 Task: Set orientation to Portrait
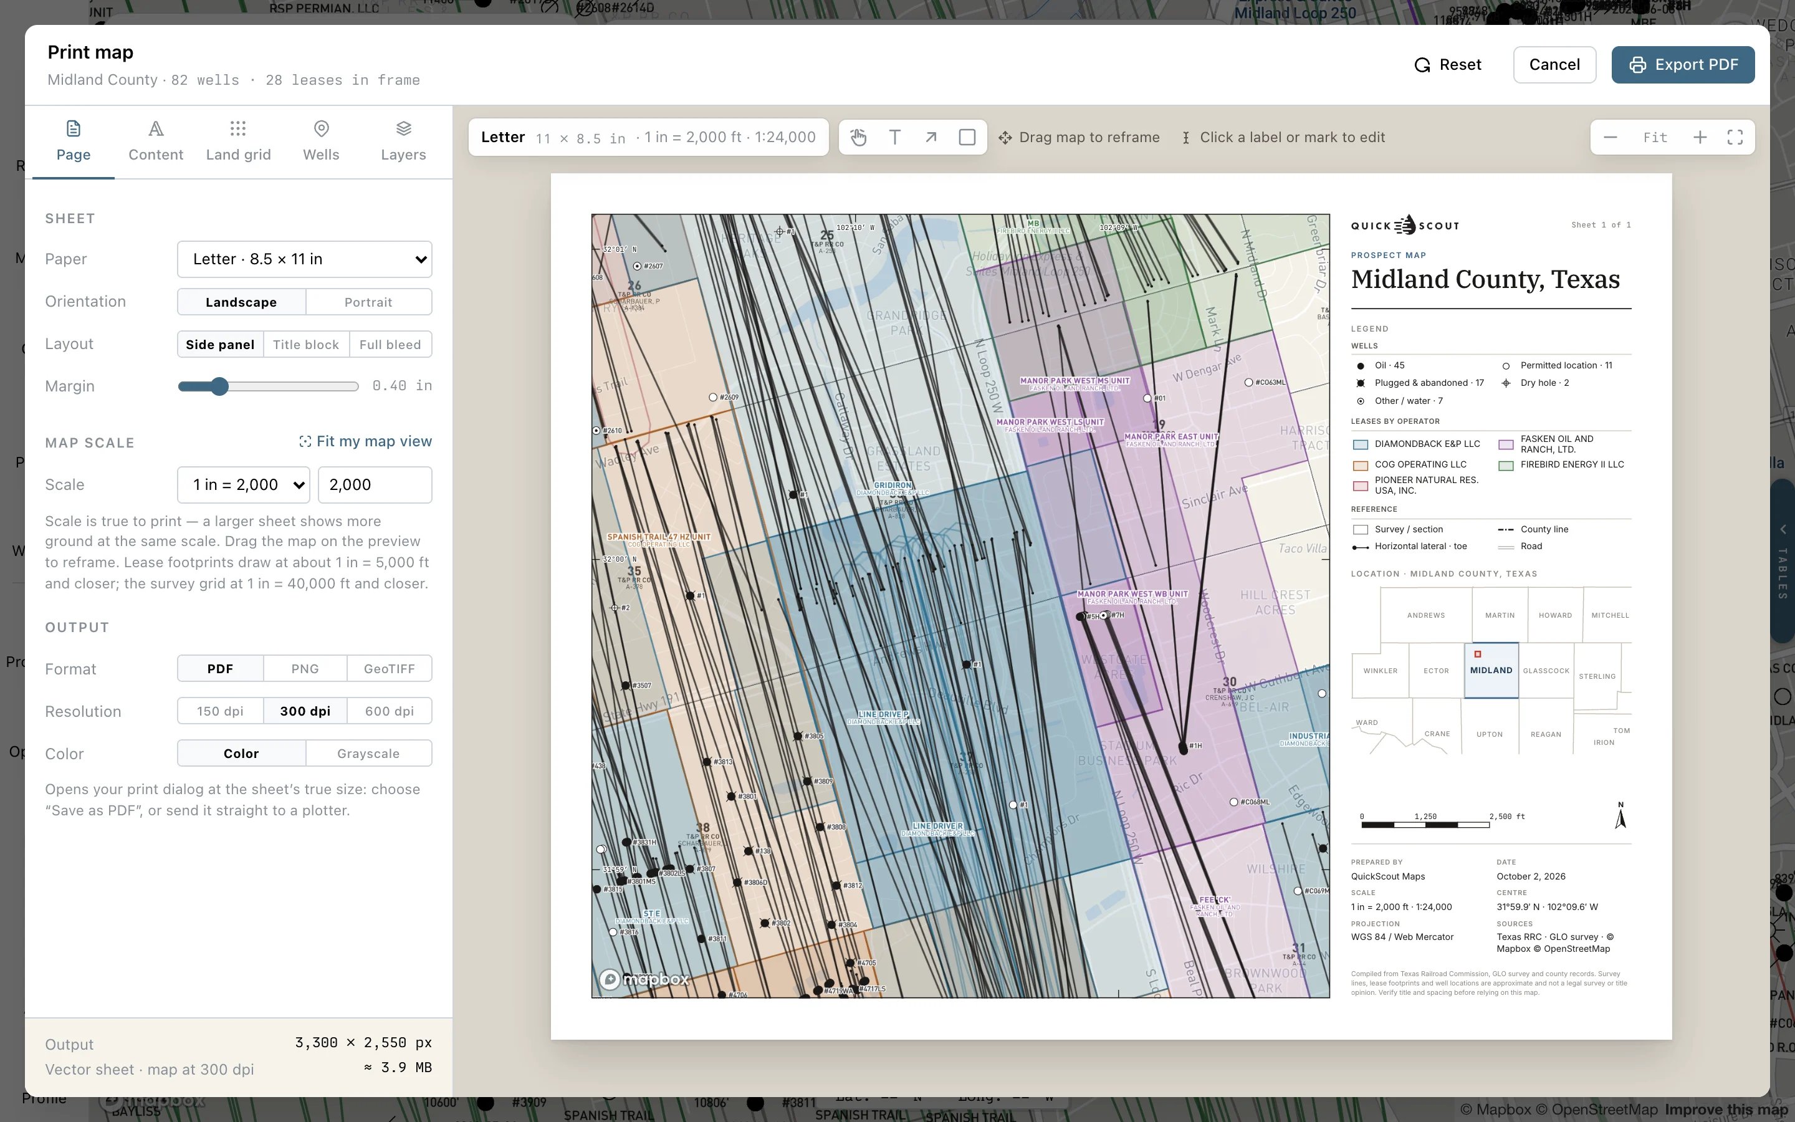point(368,302)
